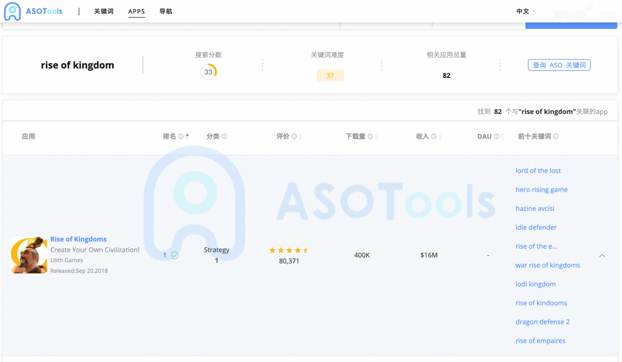Click the info icon next to DAU
This screenshot has width=622, height=362.
(x=496, y=136)
